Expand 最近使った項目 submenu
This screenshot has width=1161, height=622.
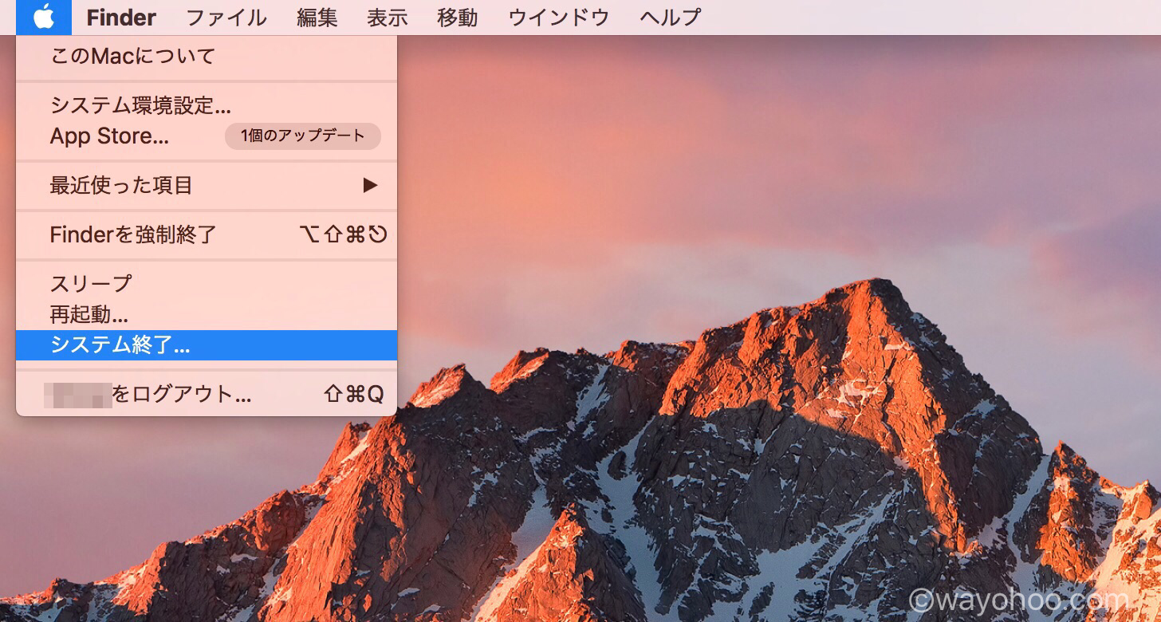point(207,186)
